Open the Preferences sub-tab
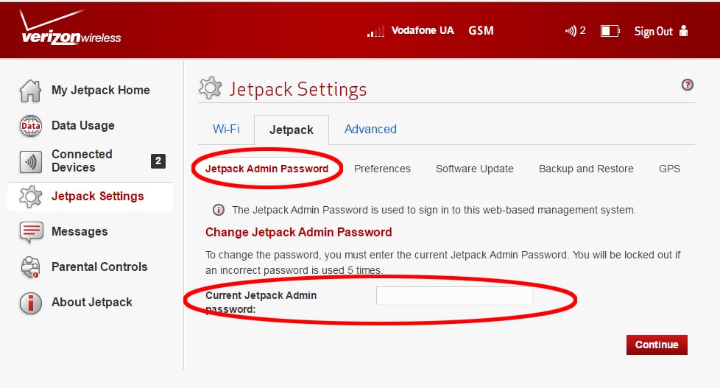The image size is (720, 388). pyautogui.click(x=382, y=169)
